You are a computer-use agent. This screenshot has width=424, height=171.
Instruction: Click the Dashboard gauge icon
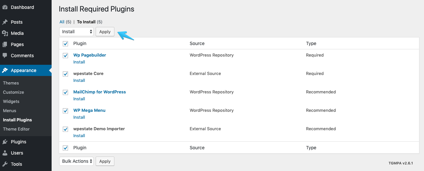[x=5, y=7]
